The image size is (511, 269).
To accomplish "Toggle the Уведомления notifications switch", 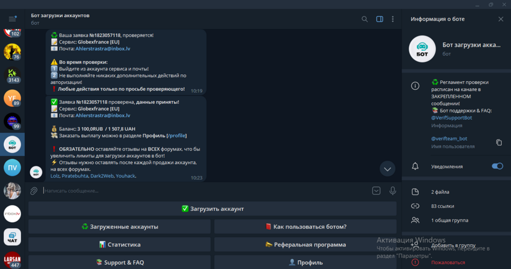I will coord(498,166).
